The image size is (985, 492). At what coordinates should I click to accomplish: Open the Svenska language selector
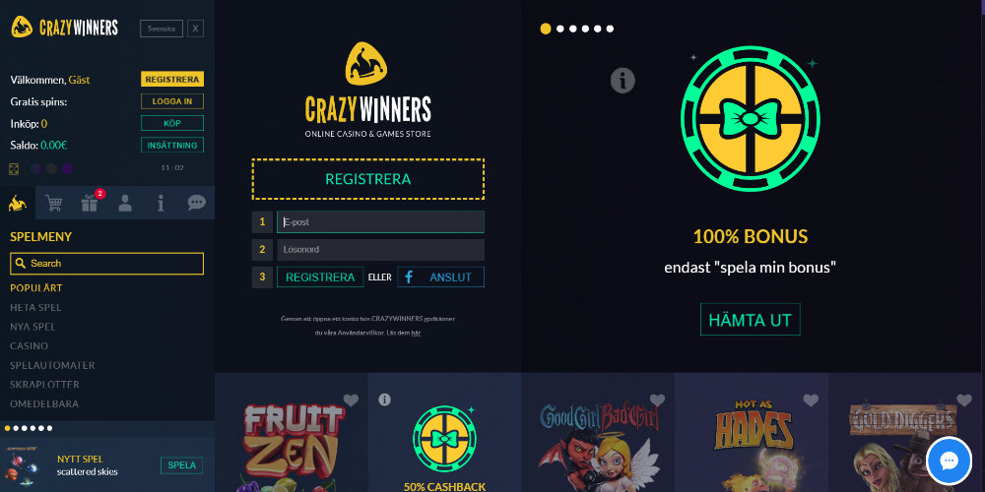pos(162,29)
